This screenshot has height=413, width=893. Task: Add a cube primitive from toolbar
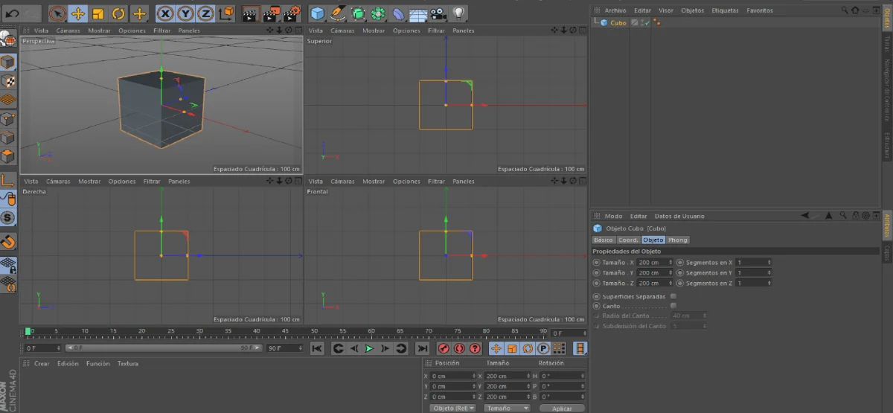(x=318, y=13)
